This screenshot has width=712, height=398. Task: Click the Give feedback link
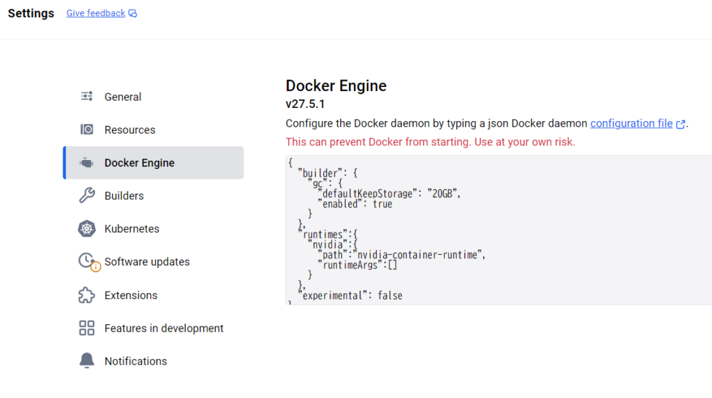click(96, 13)
